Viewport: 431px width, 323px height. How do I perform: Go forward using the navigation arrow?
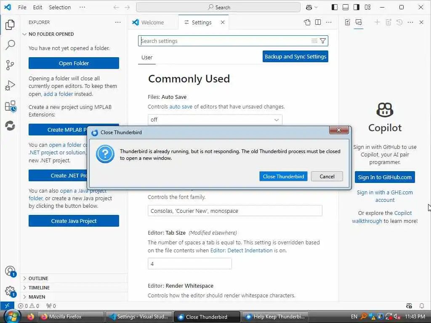point(127,8)
